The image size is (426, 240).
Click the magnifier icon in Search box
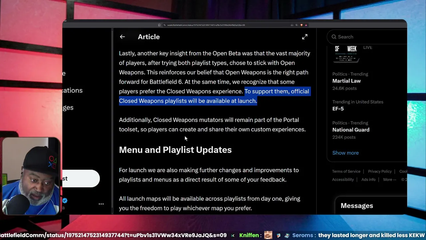pyautogui.click(x=334, y=37)
